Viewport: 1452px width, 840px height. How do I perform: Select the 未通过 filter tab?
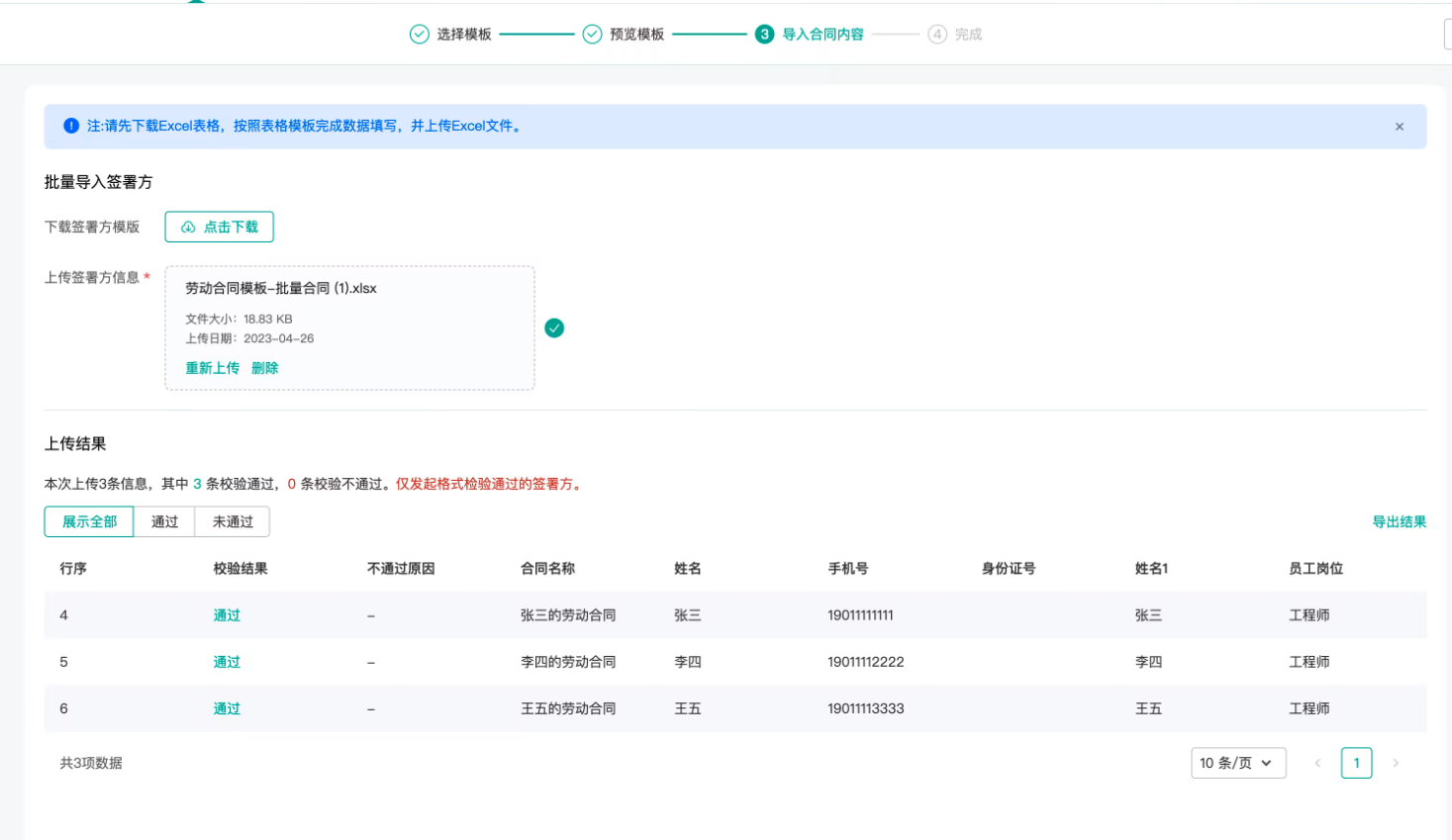[233, 521]
